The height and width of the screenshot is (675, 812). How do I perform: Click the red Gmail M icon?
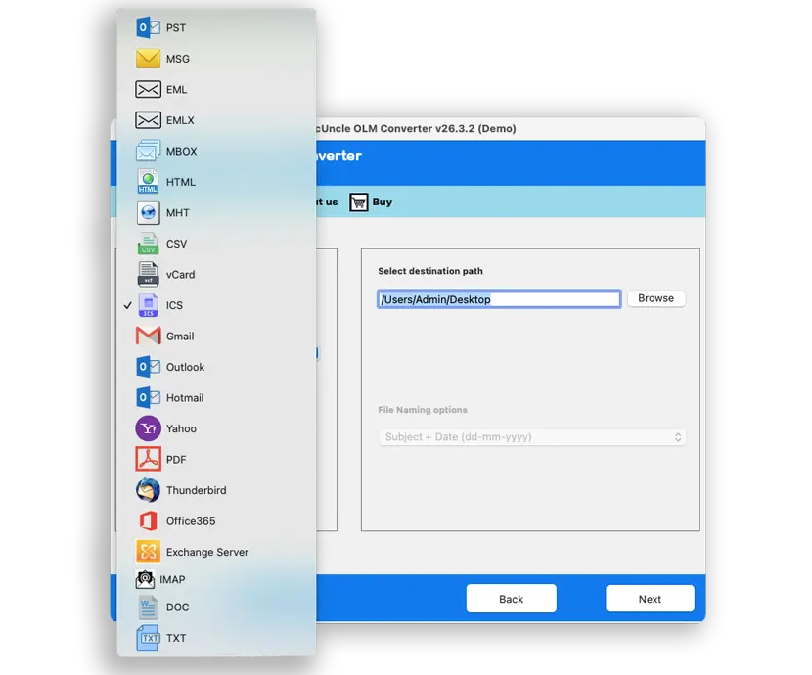(148, 336)
